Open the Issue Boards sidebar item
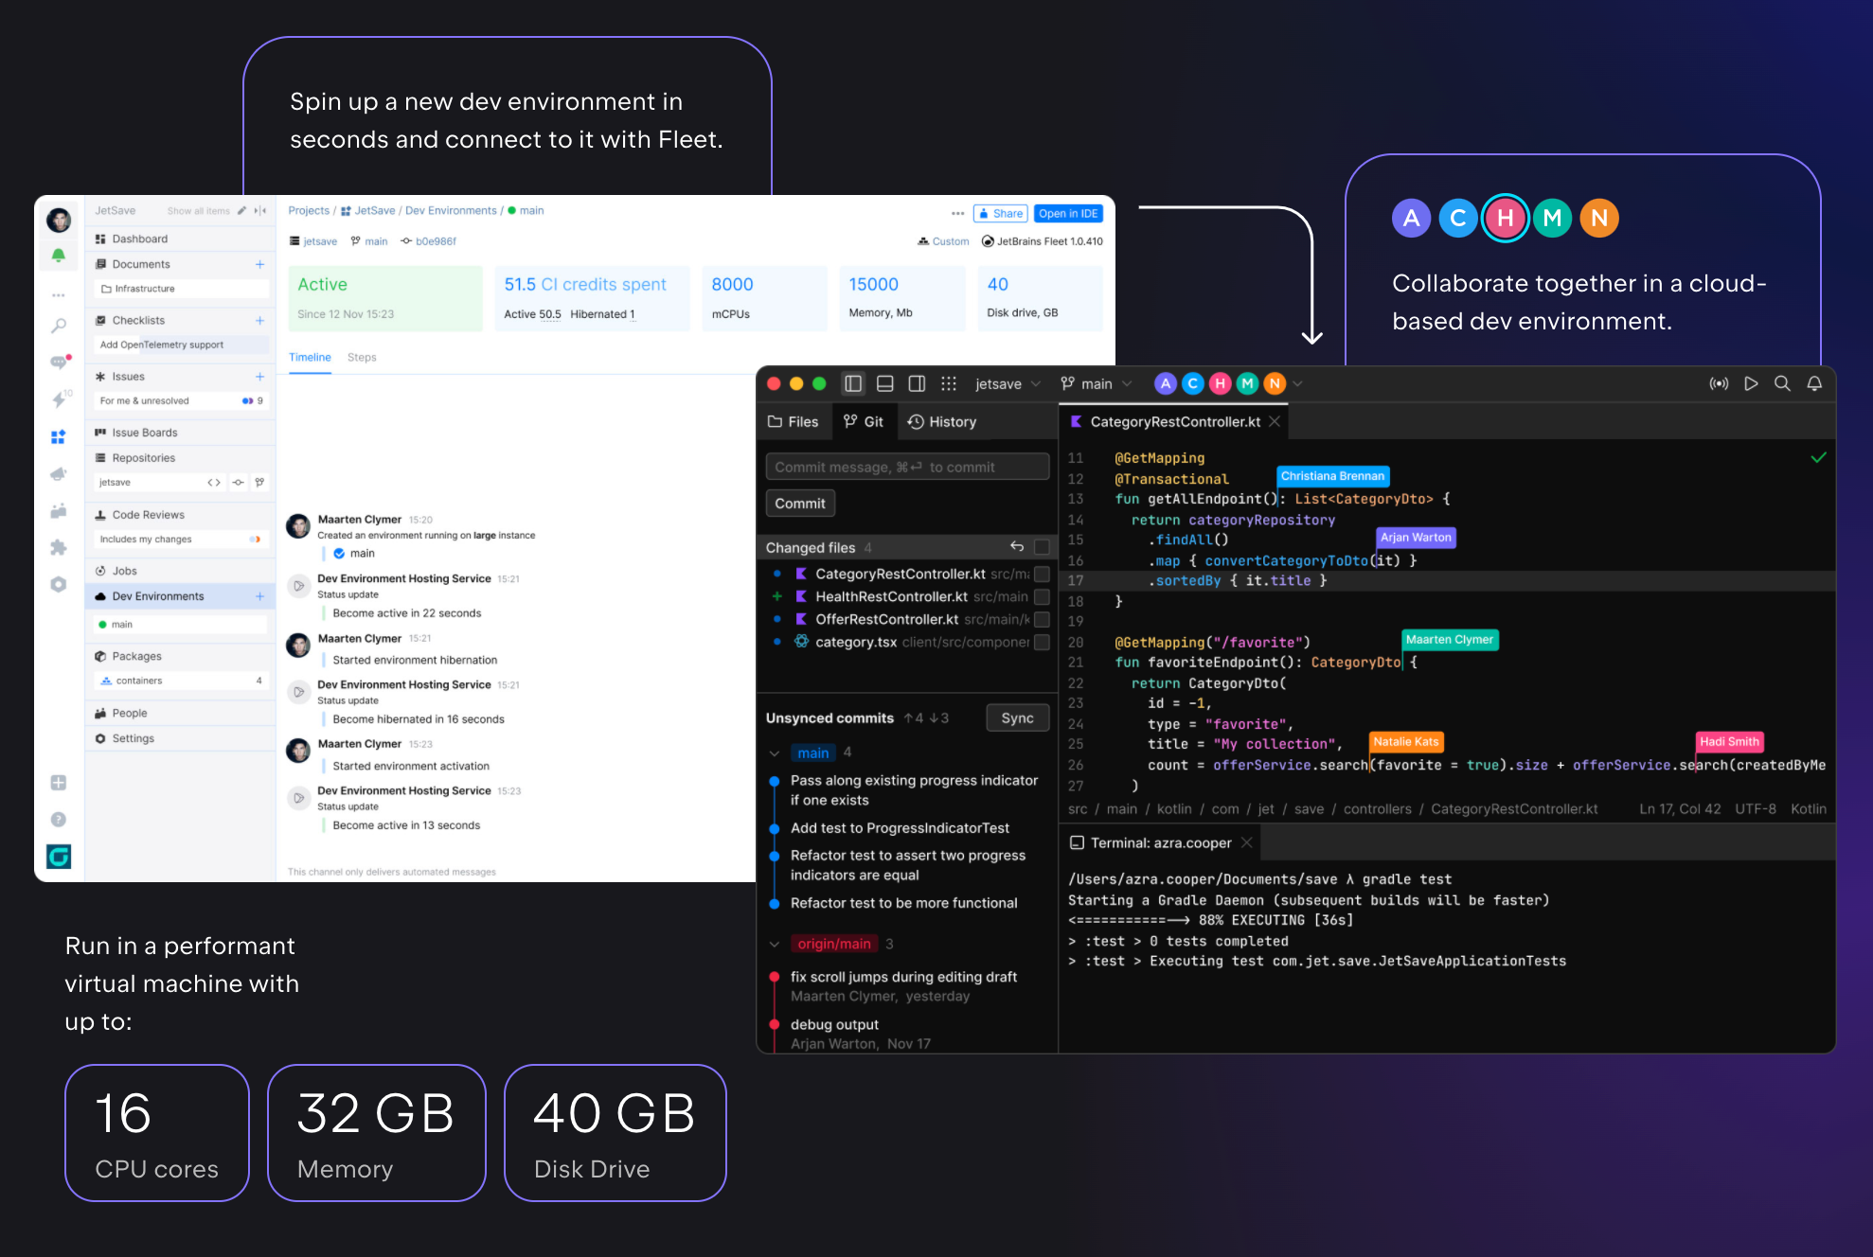 coord(180,433)
